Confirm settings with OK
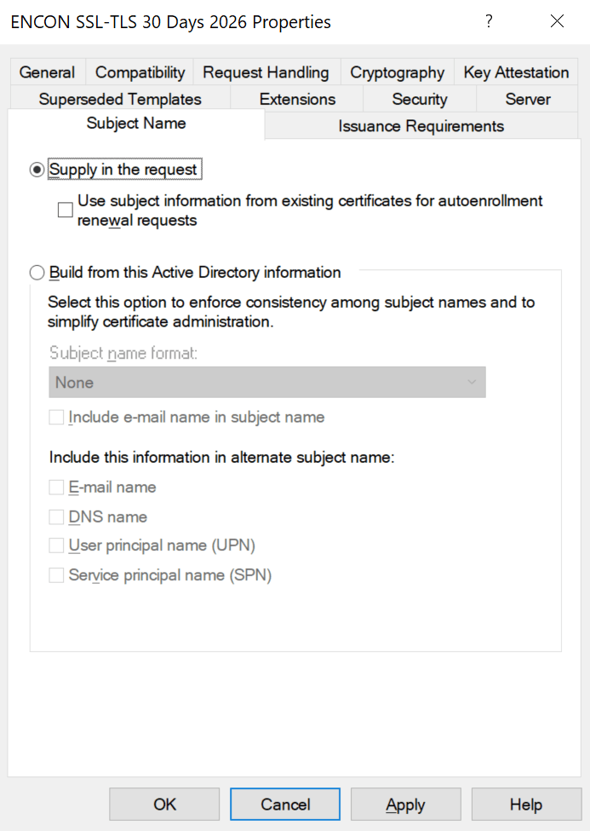Screen dimensions: 590x831 click(163, 804)
